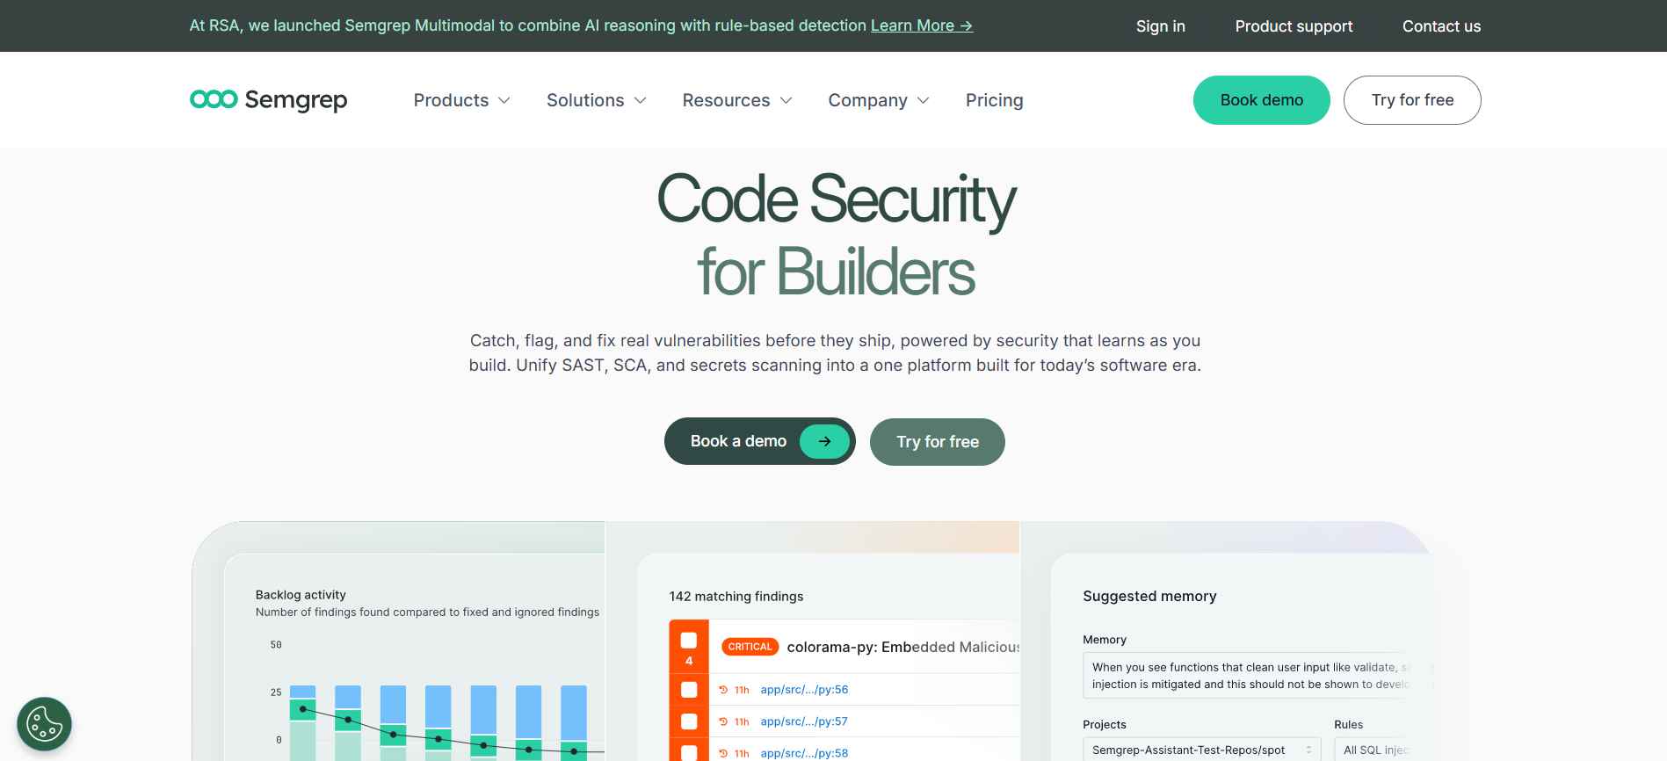Viewport: 1667px width, 761px height.
Task: Click the 'Suggested memory' heading
Action: tap(1149, 596)
